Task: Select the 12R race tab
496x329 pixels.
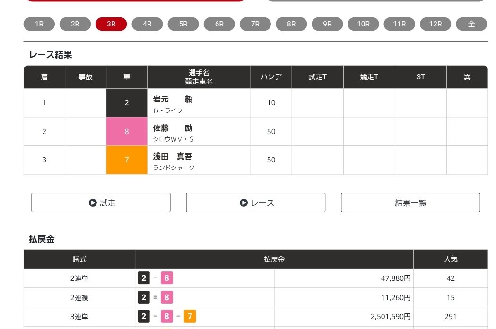Action: [x=435, y=24]
